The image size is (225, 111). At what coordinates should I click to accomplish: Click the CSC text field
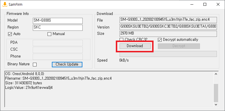tap(58, 50)
